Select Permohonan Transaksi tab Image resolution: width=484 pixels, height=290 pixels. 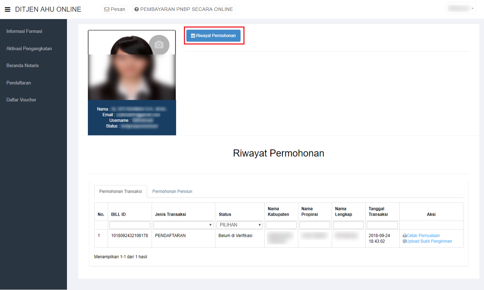[x=120, y=191]
